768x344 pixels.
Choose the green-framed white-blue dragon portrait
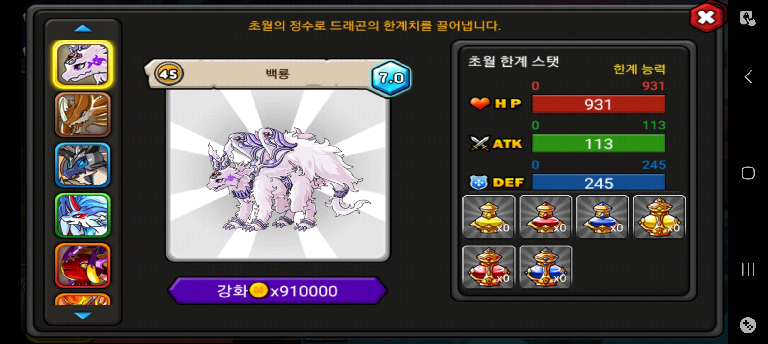(x=83, y=215)
